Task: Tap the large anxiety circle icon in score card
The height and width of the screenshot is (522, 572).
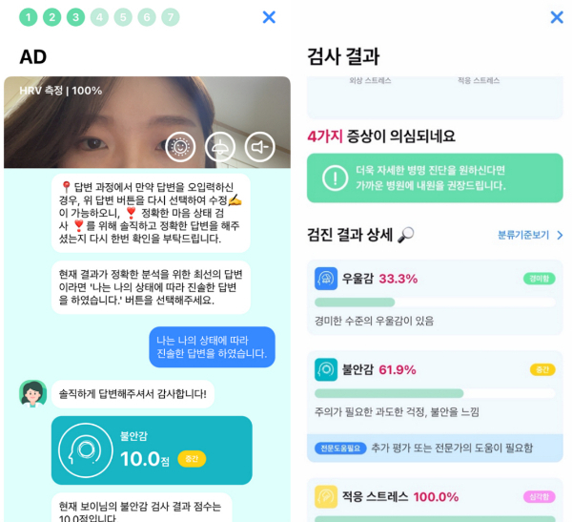Action: [x=86, y=450]
